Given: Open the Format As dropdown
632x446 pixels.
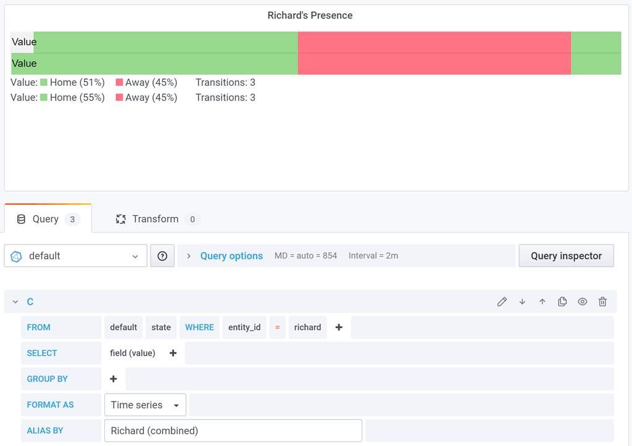Looking at the screenshot, I should 145,405.
